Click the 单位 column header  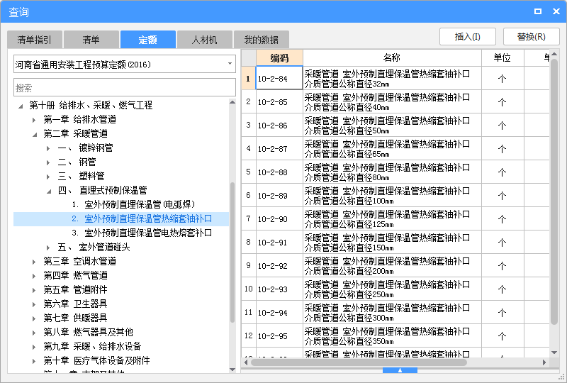pos(503,57)
